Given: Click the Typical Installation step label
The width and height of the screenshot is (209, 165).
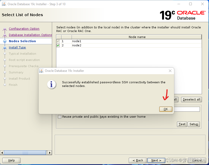Looking at the screenshot, I should (x=22, y=54).
